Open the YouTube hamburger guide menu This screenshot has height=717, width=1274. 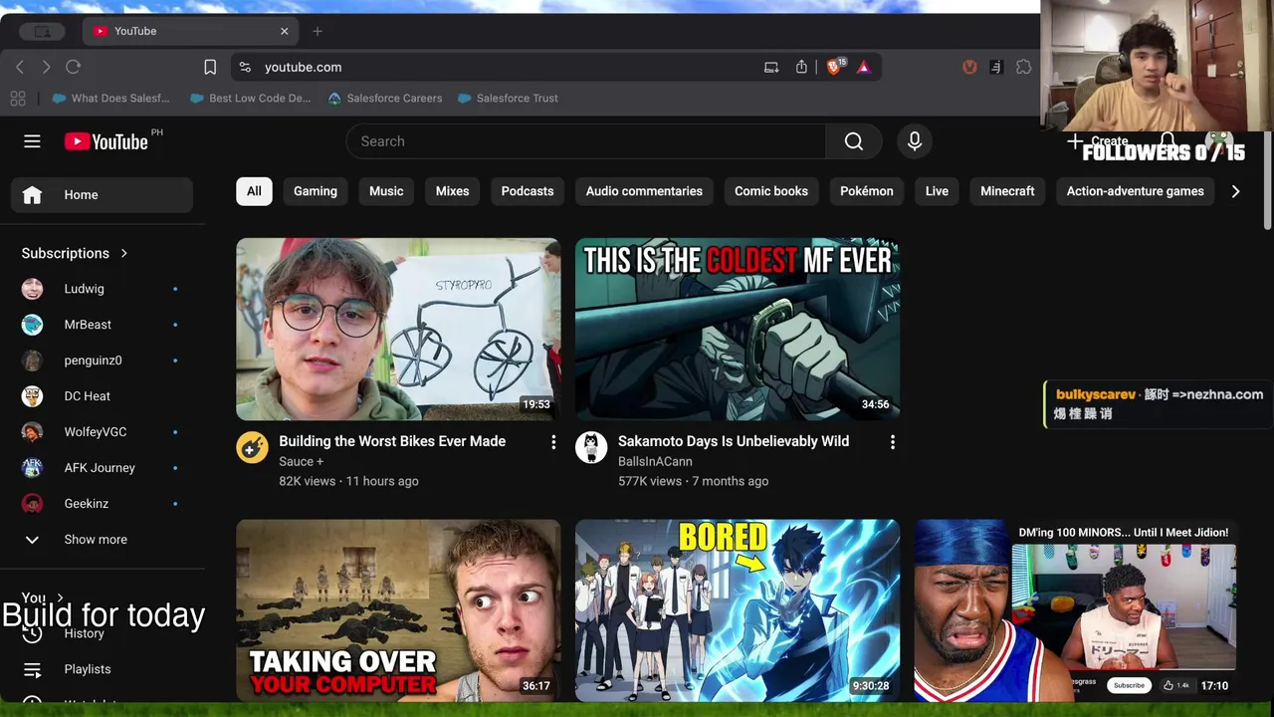point(32,141)
